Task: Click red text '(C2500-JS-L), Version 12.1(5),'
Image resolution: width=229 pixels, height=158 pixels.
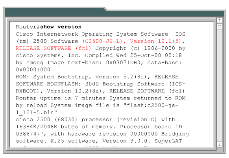Action: [x=134, y=41]
